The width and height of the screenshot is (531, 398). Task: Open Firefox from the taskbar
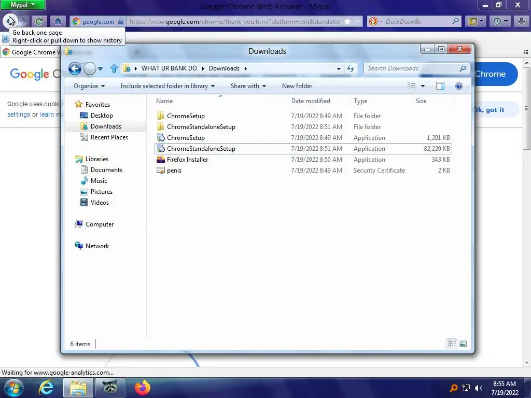coord(143,388)
